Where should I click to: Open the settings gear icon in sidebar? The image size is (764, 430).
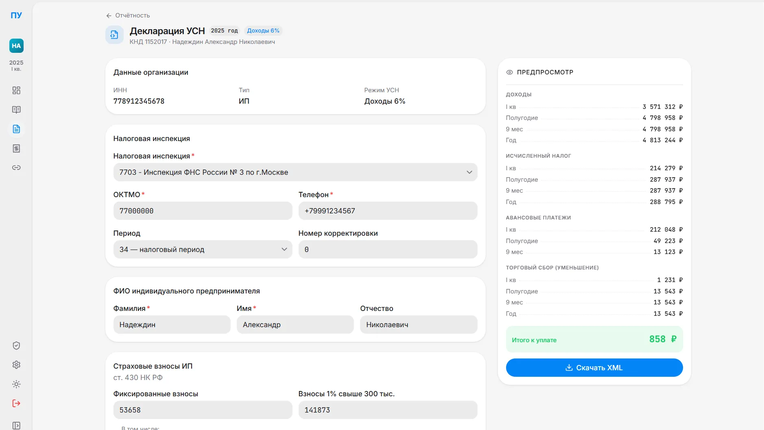click(x=16, y=365)
